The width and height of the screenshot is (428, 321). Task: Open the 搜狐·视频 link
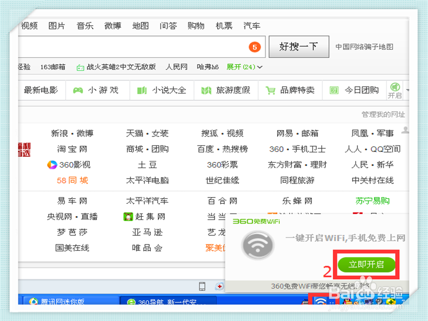pyautogui.click(x=223, y=133)
